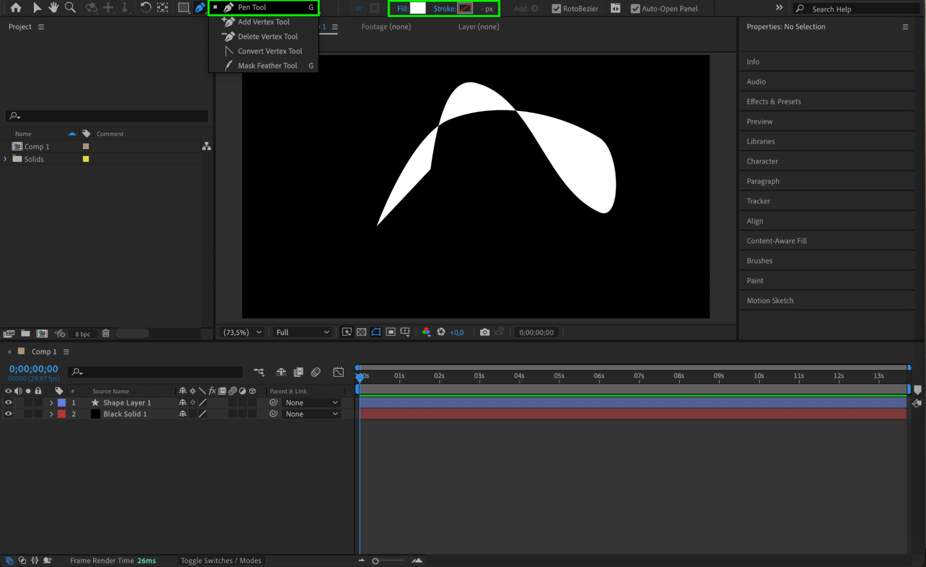Expand the Solids folder

(x=5, y=159)
